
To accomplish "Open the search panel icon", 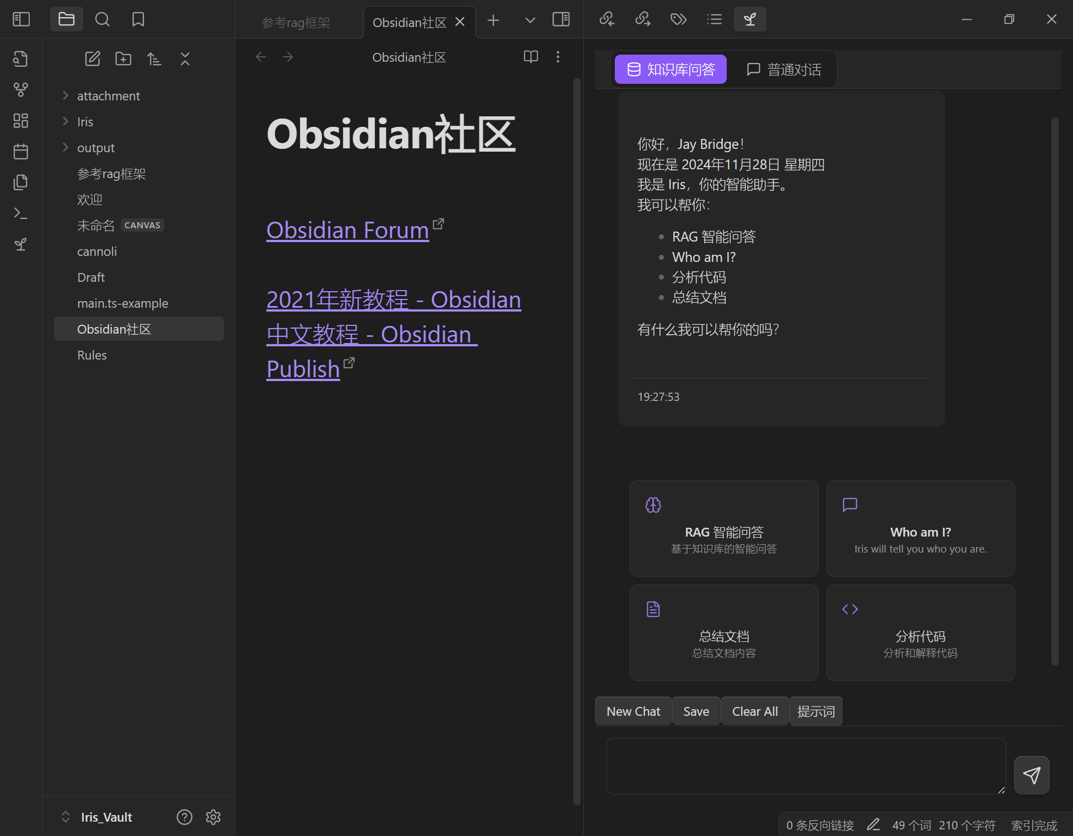I will pyautogui.click(x=103, y=19).
